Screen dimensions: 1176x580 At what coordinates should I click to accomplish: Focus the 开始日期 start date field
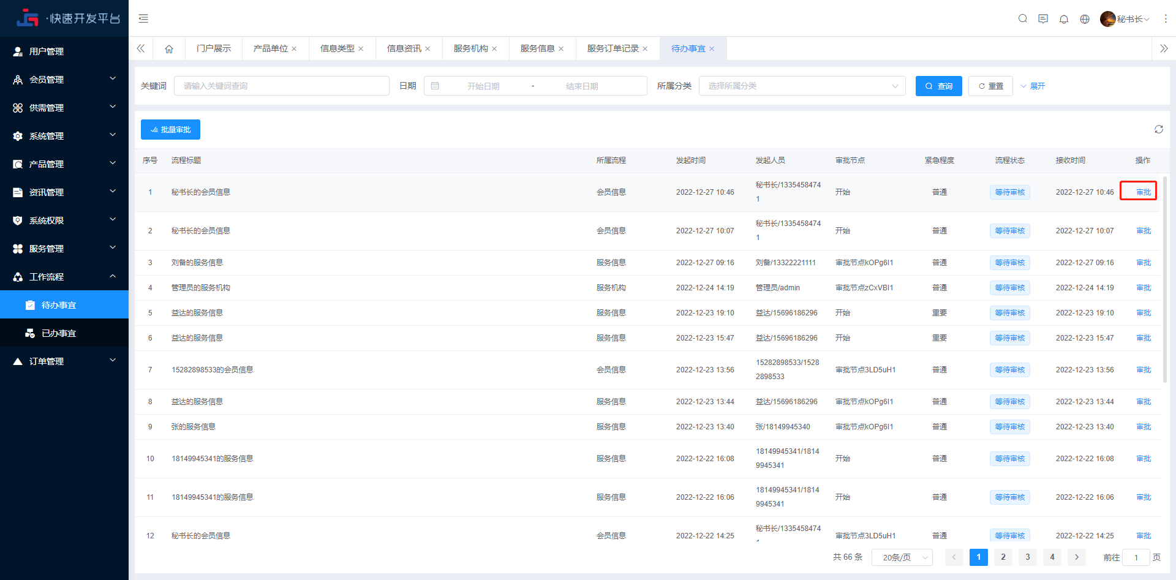click(483, 86)
